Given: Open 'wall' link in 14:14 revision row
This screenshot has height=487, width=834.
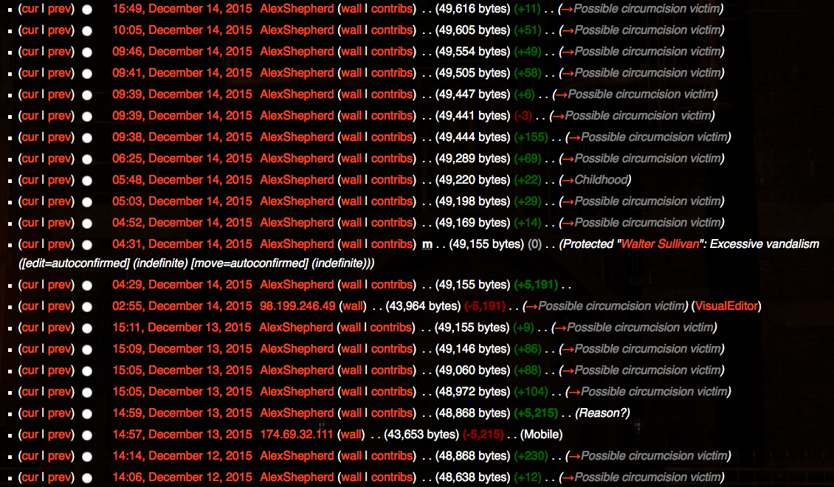Looking at the screenshot, I should pyautogui.click(x=351, y=456).
